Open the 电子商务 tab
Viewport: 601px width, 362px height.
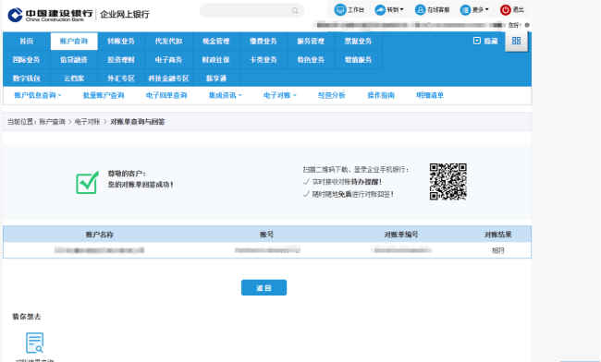pyautogui.click(x=168, y=60)
